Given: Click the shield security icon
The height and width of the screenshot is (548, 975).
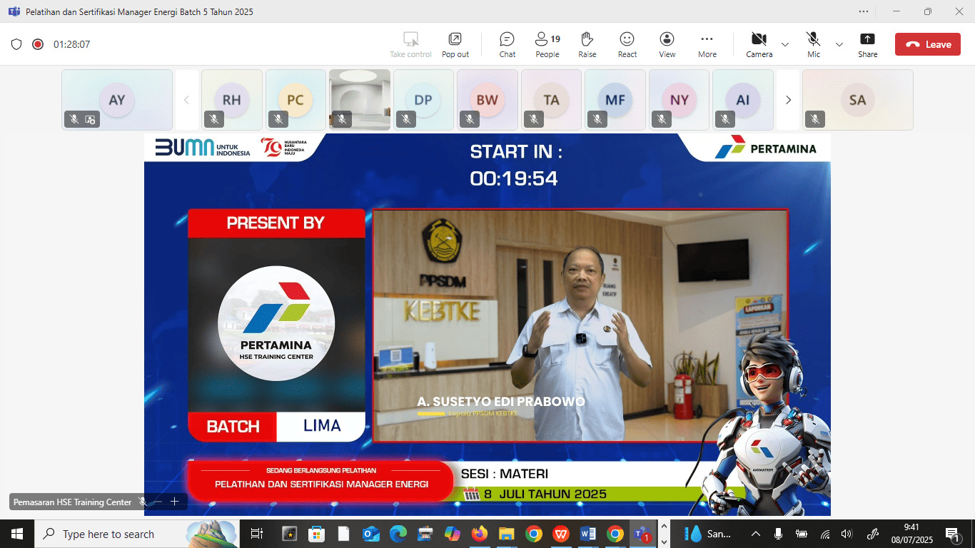Looking at the screenshot, I should tap(16, 44).
